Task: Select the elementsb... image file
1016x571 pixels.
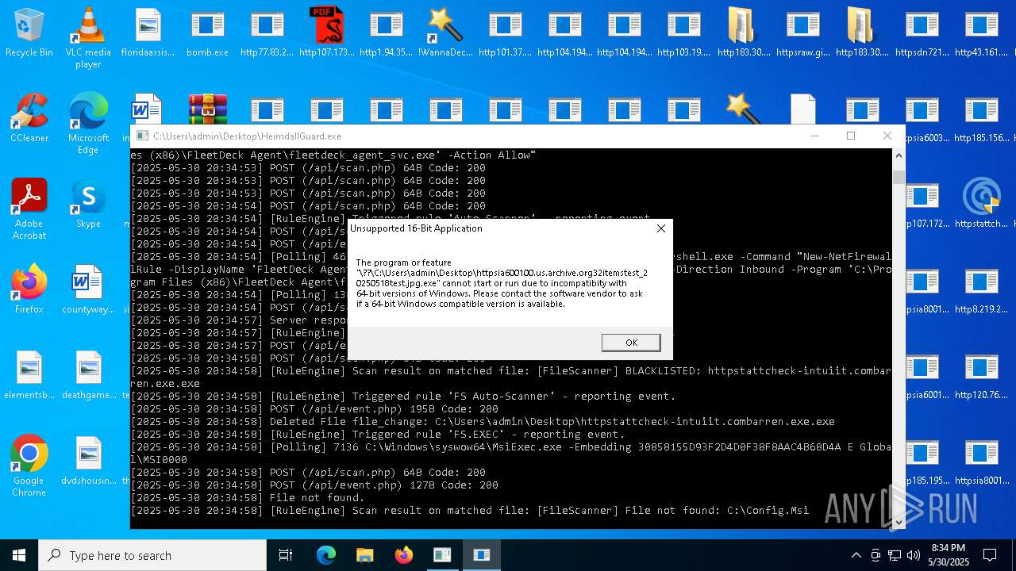Action: 29,376
